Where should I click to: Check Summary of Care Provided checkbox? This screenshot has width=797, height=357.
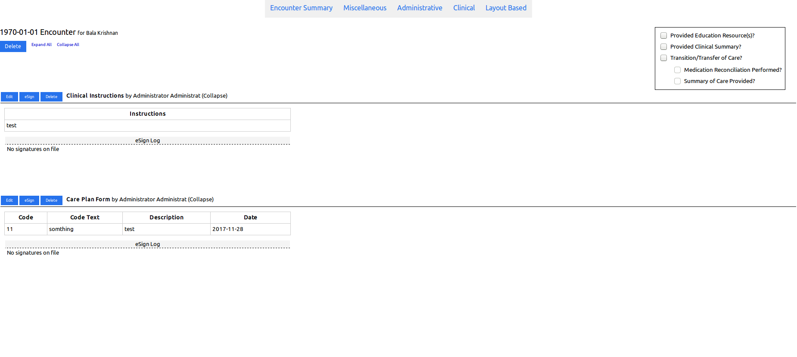677,81
